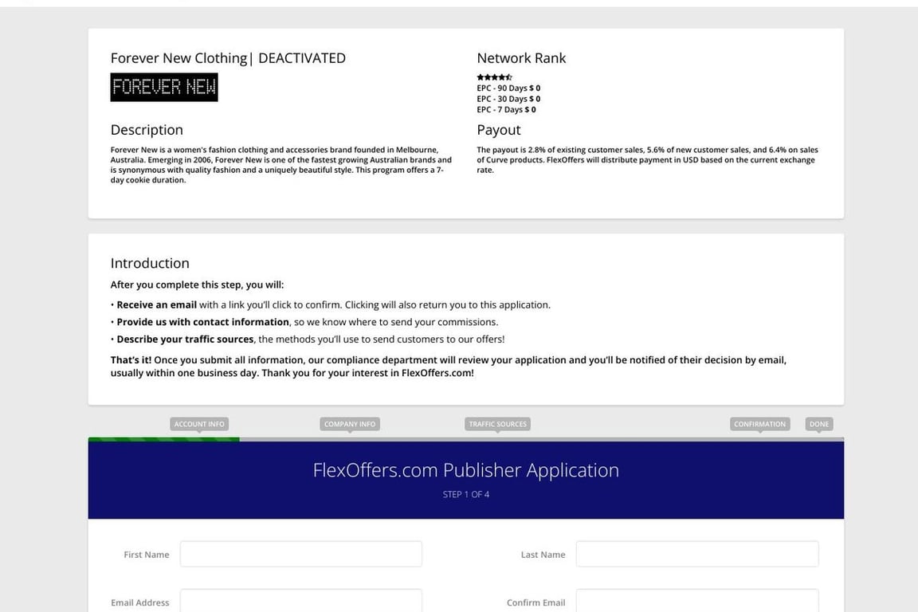Click the bold Receive an email text

(156, 304)
